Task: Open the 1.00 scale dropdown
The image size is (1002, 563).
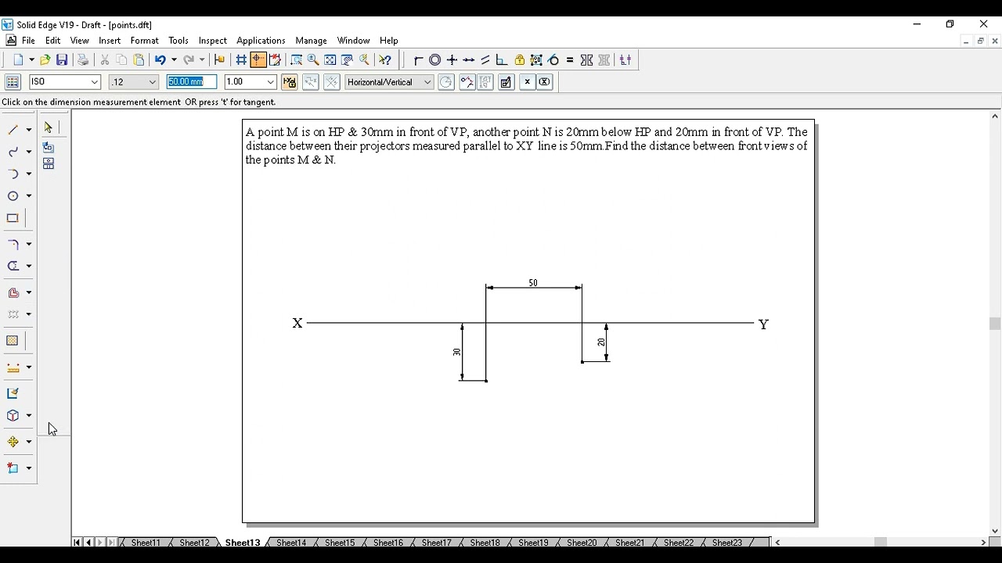Action: [271, 82]
